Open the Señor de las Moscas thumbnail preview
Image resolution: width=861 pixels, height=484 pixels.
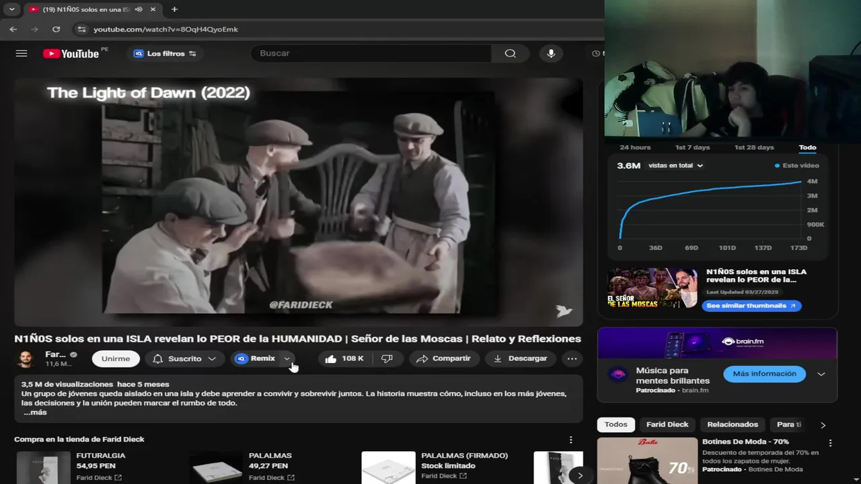(x=652, y=288)
